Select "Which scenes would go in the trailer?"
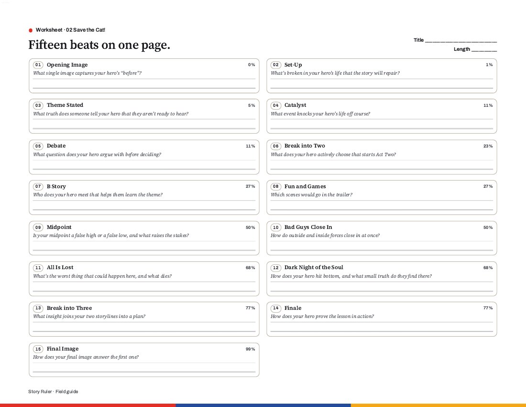The width and height of the screenshot is (526, 407). point(312,195)
